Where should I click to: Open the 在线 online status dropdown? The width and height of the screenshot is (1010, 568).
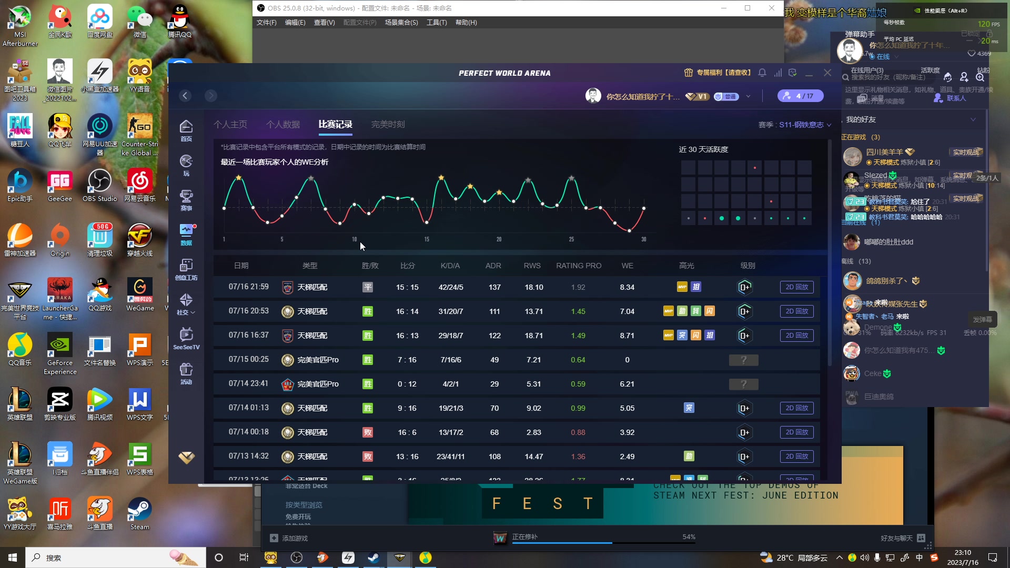pyautogui.click(x=883, y=56)
